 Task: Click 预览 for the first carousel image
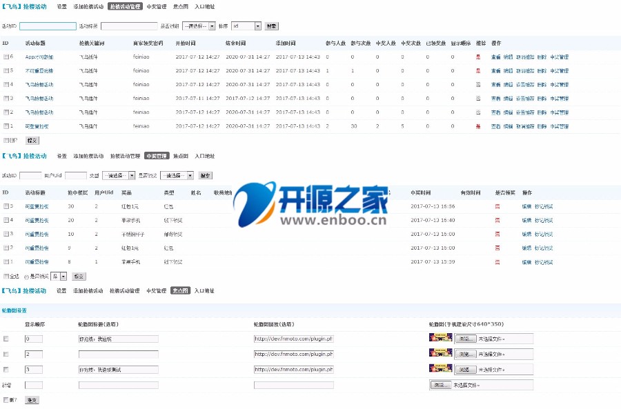pos(466,338)
